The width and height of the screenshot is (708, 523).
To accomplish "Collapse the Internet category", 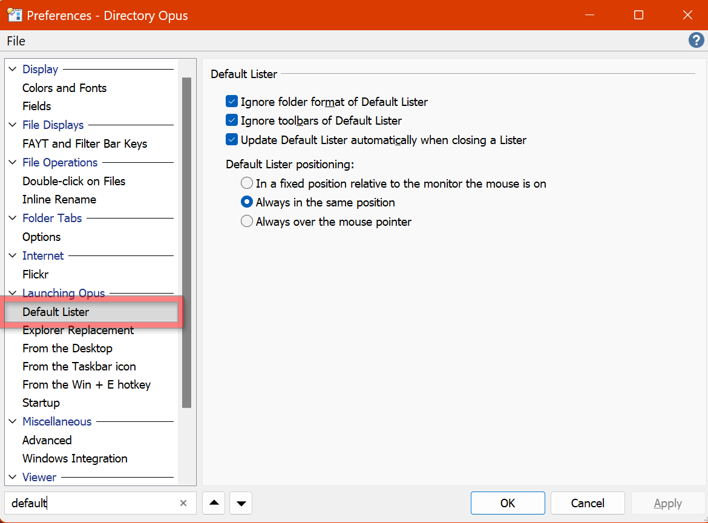I will pos(13,255).
